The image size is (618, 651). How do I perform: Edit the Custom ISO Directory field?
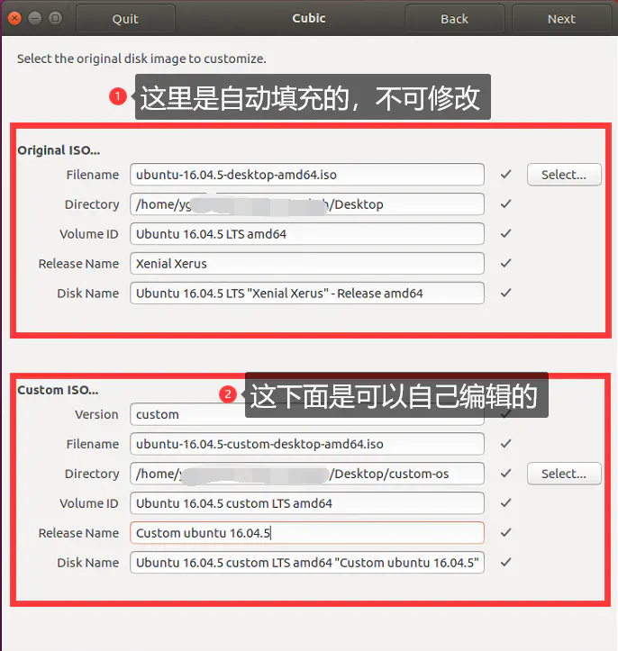pyautogui.click(x=307, y=474)
